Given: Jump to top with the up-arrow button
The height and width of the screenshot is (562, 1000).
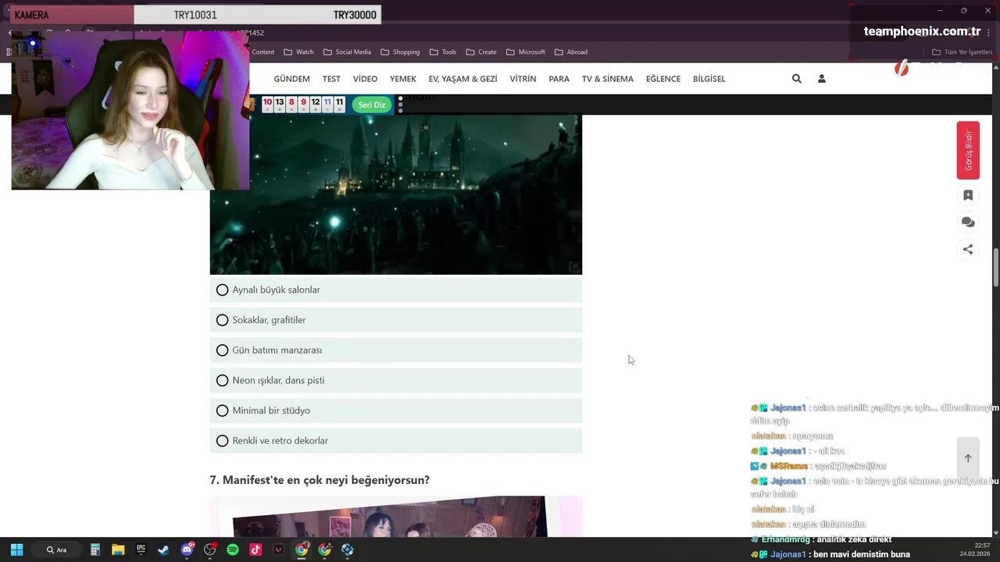Looking at the screenshot, I should (968, 458).
